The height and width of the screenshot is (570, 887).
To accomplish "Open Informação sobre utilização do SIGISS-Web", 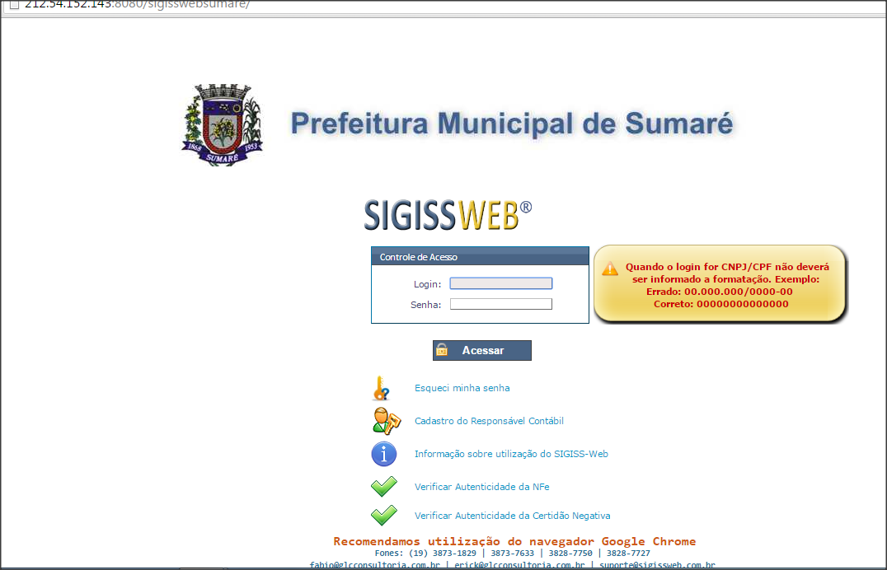I will (511, 454).
